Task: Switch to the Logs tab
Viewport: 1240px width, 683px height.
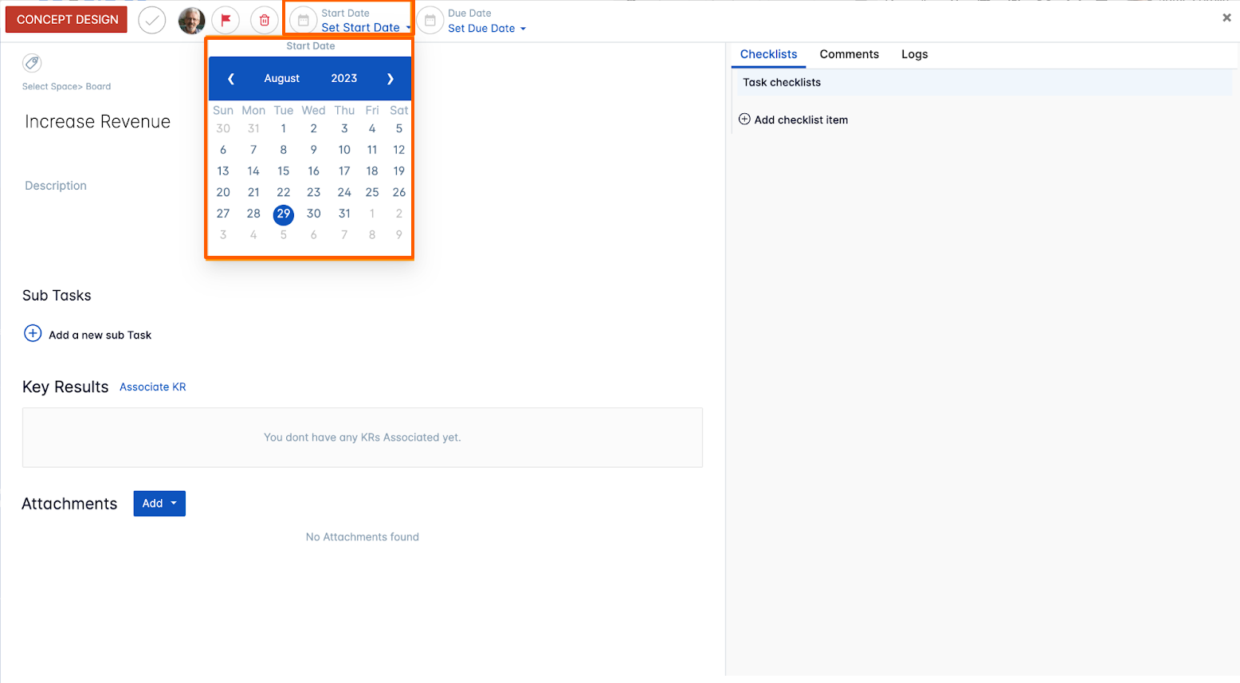Action: pyautogui.click(x=914, y=54)
